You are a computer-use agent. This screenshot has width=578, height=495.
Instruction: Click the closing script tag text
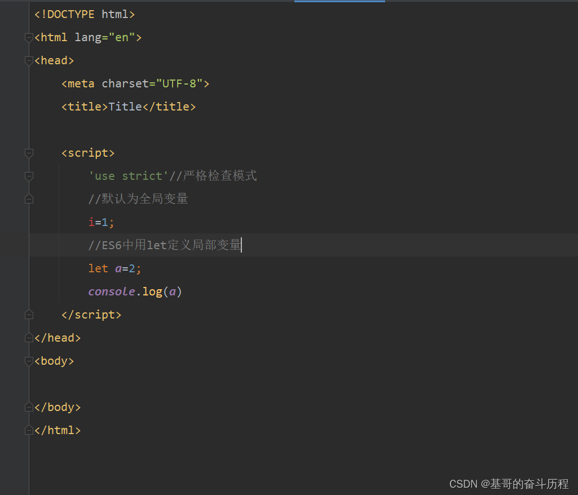coord(91,315)
